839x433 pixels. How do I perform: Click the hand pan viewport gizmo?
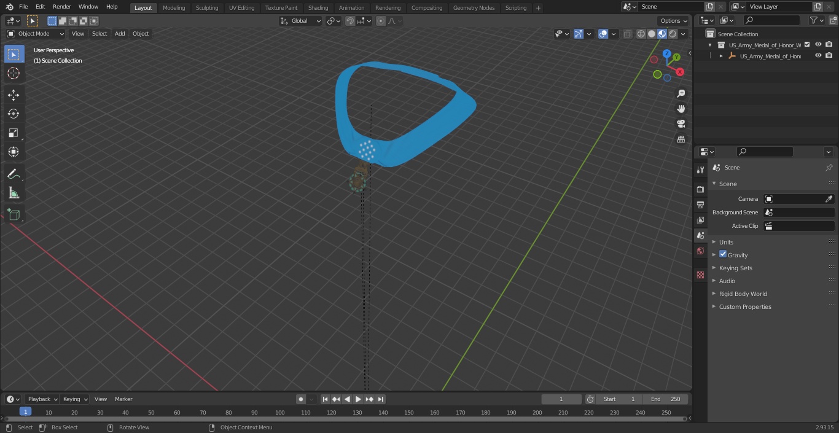point(681,109)
